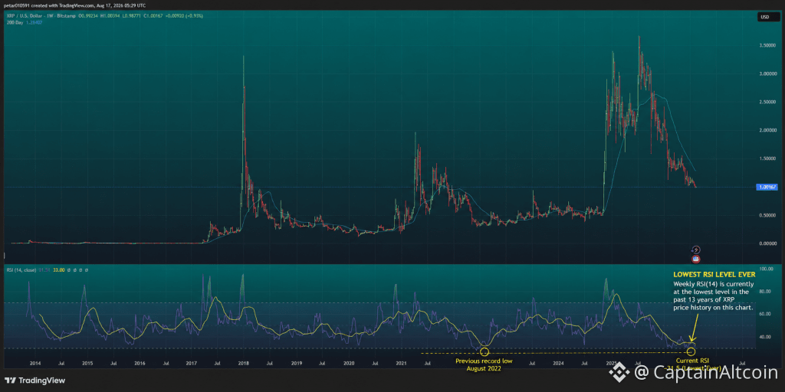Click the 40.00 RSI axis label
Viewport: 785px width, 392px height.
coord(767,337)
